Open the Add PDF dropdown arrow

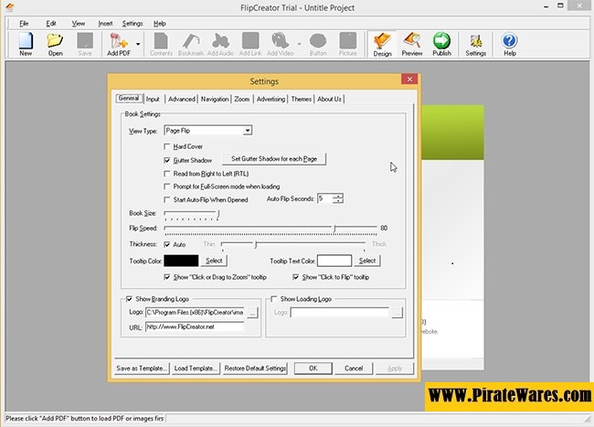point(138,43)
